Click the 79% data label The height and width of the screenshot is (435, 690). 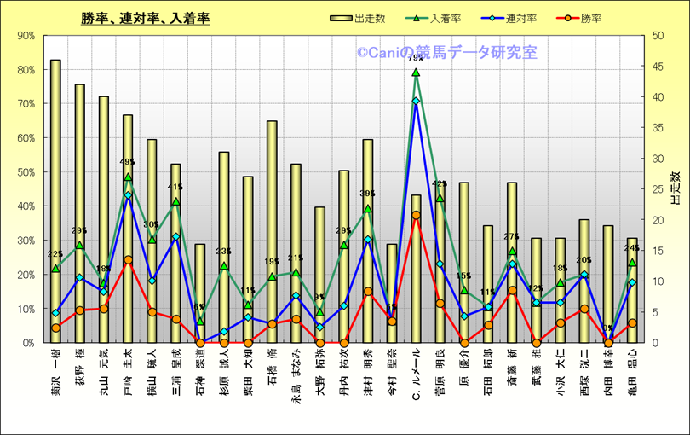pos(416,59)
